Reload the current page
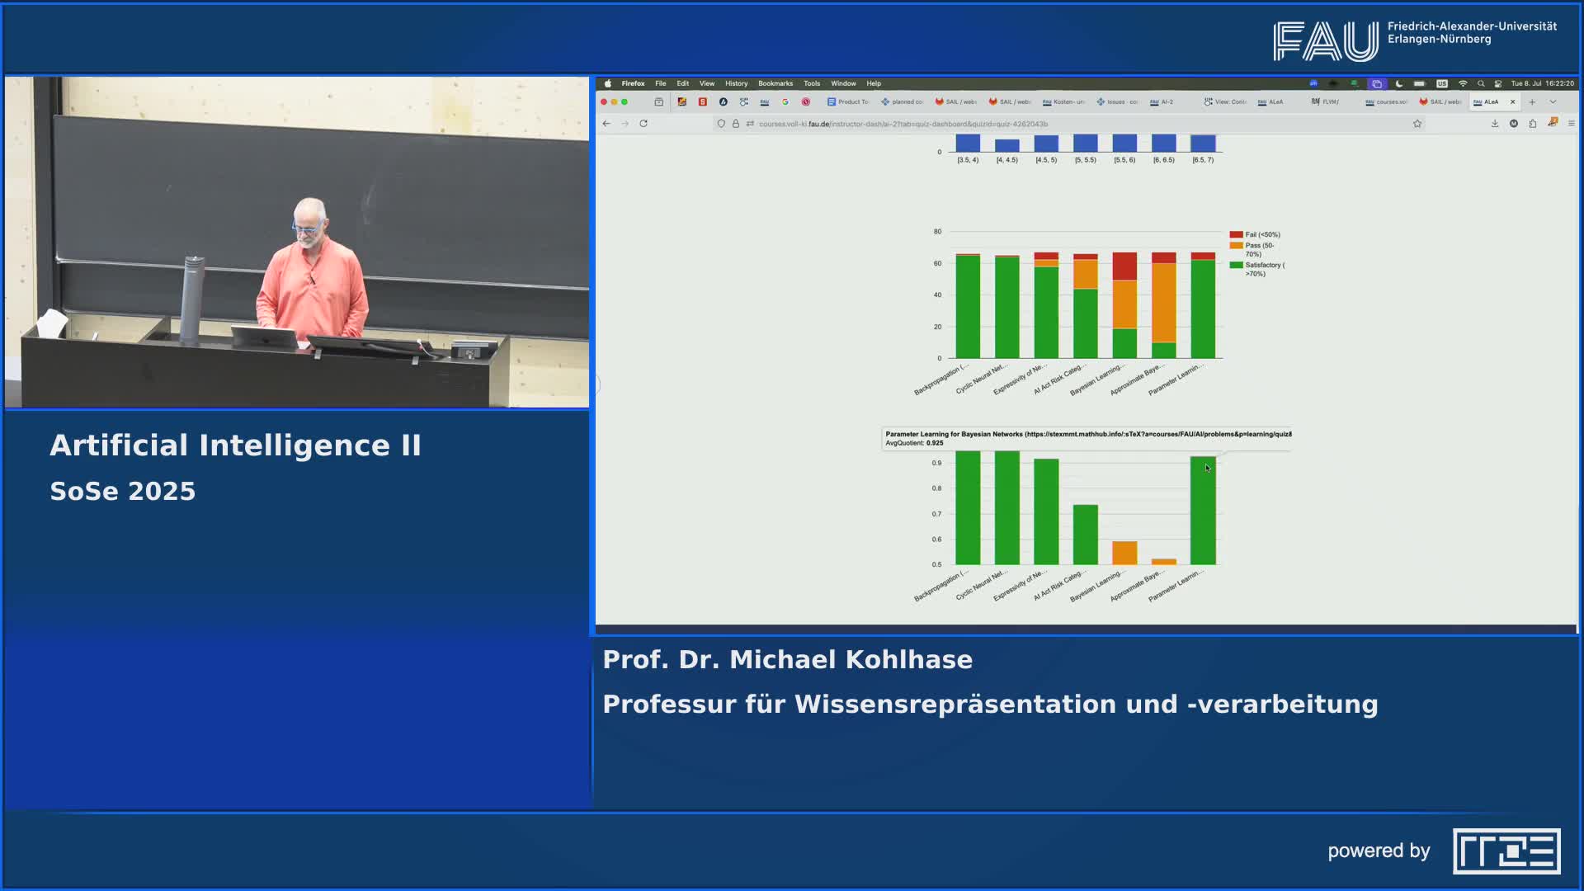1584x891 pixels. 643,124
